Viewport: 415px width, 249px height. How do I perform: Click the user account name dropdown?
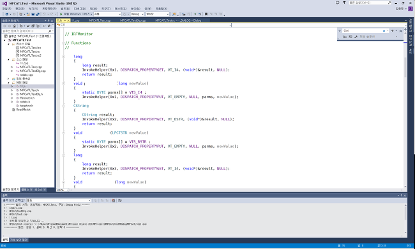[400, 9]
